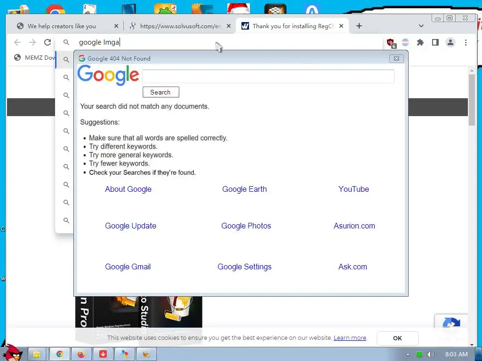The width and height of the screenshot is (482, 361).
Task: Open the 'Google Update' link
Action: (131, 226)
